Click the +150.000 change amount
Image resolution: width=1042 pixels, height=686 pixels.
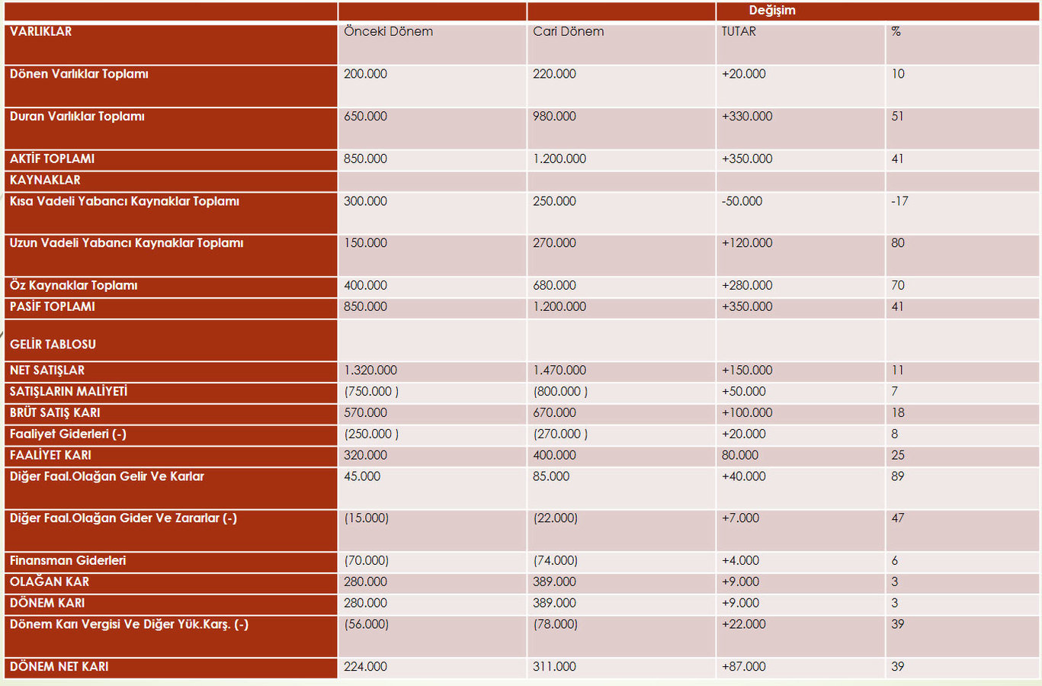tap(747, 370)
